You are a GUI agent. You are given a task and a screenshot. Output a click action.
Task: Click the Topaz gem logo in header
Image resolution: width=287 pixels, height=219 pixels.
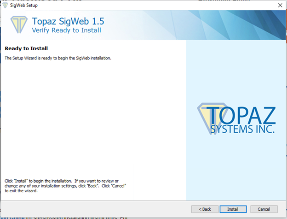coord(19,24)
